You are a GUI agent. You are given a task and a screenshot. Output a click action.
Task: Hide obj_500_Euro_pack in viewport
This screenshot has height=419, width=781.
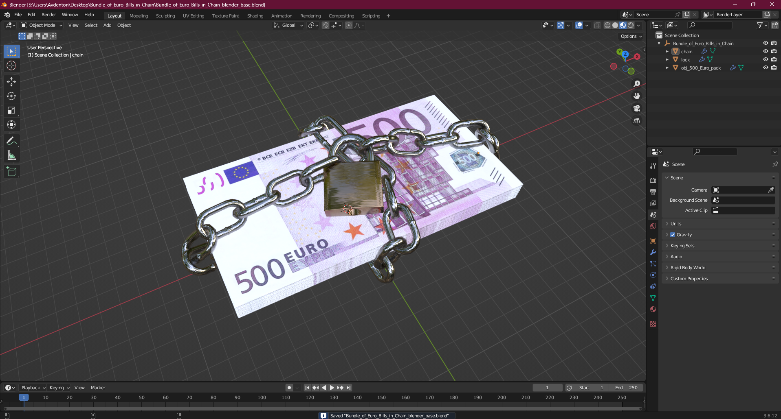pos(766,68)
